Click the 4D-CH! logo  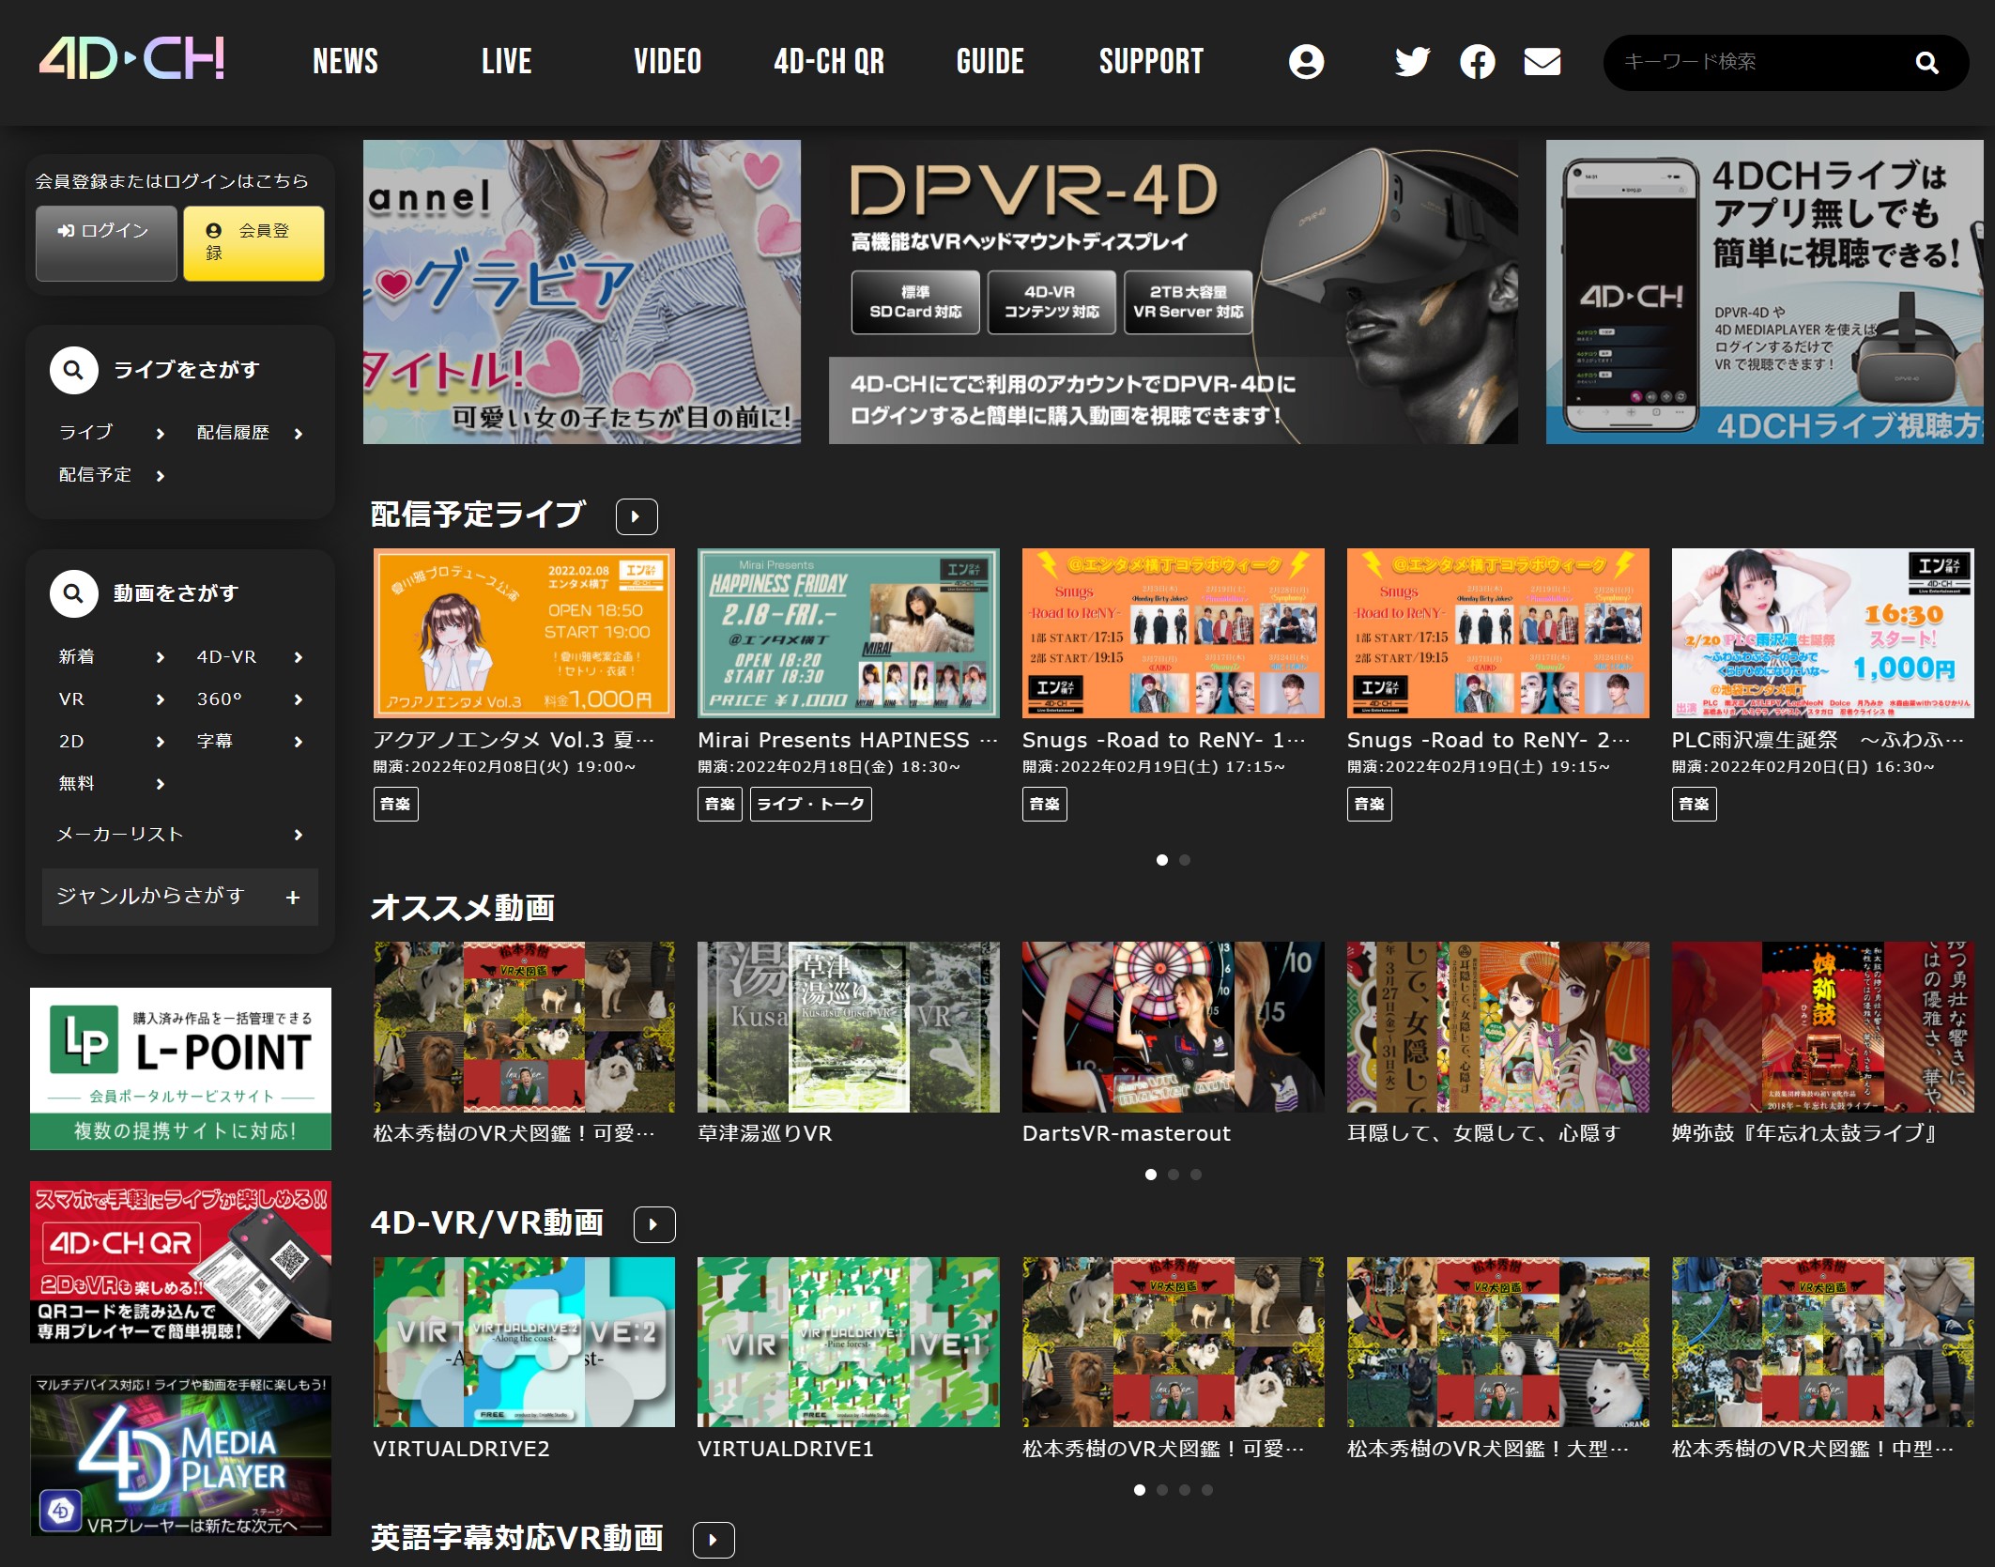tap(131, 59)
